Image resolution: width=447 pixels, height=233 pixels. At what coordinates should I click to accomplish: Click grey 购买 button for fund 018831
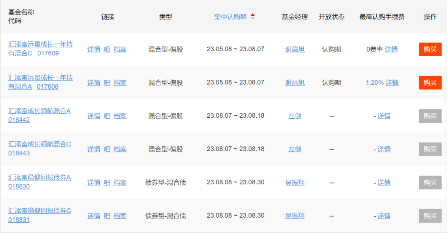(x=430, y=216)
